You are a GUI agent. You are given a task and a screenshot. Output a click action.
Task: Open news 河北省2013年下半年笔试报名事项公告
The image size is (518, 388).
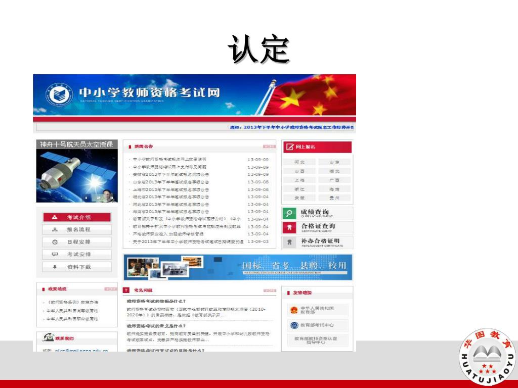click(x=171, y=204)
